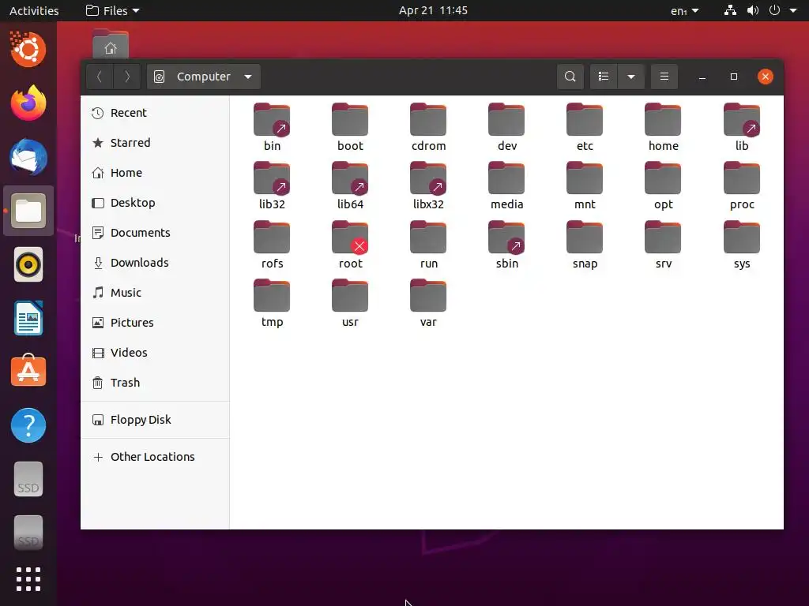Open the hamburger main menu
809x606 pixels.
(x=664, y=77)
